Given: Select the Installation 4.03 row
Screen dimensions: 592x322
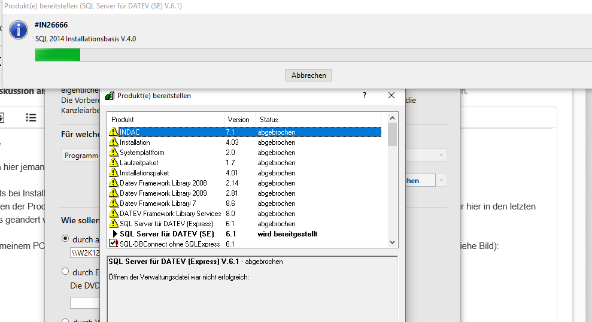Looking at the screenshot, I should click(x=245, y=142).
